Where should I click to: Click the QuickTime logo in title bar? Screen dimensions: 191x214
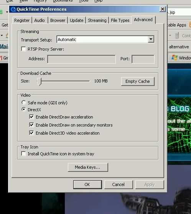click(x=13, y=9)
